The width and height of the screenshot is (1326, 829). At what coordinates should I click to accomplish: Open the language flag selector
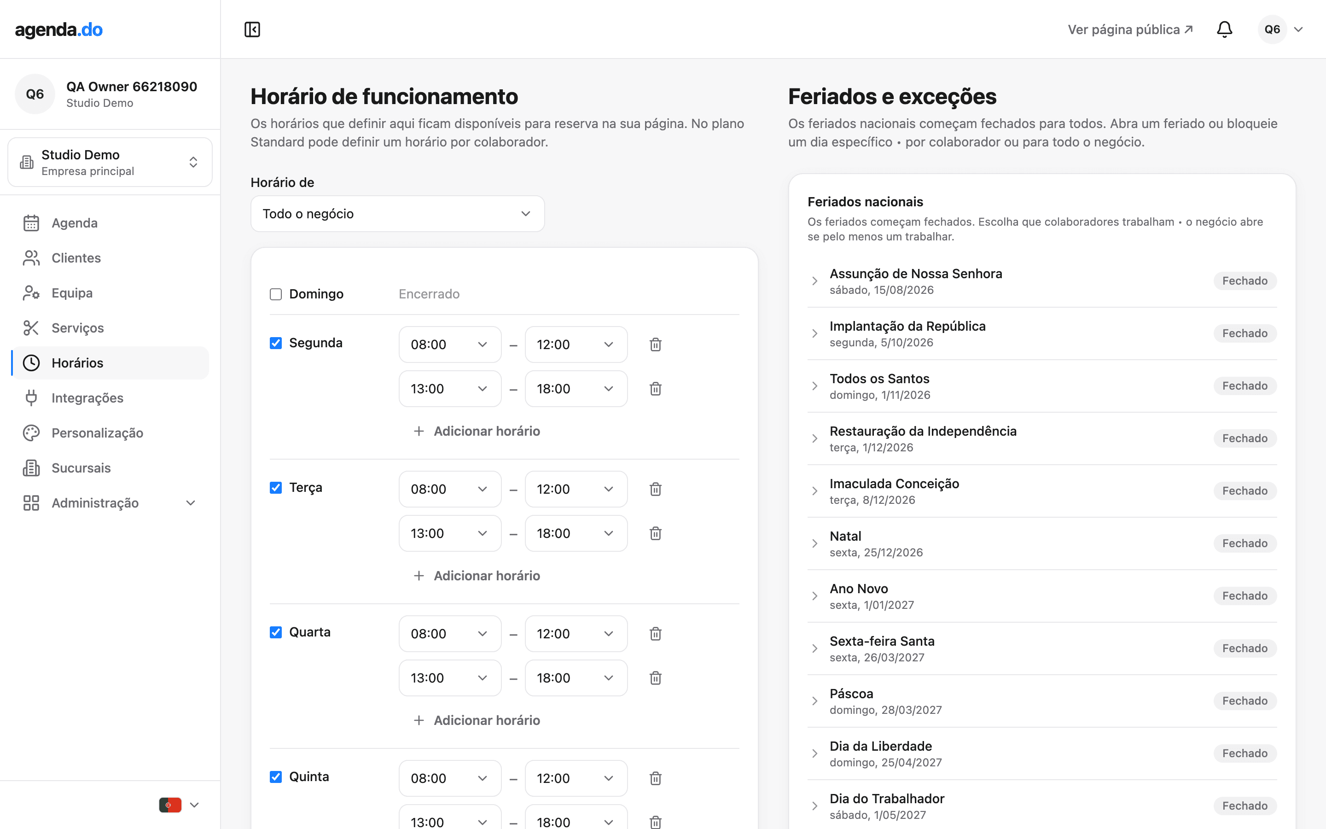click(179, 805)
